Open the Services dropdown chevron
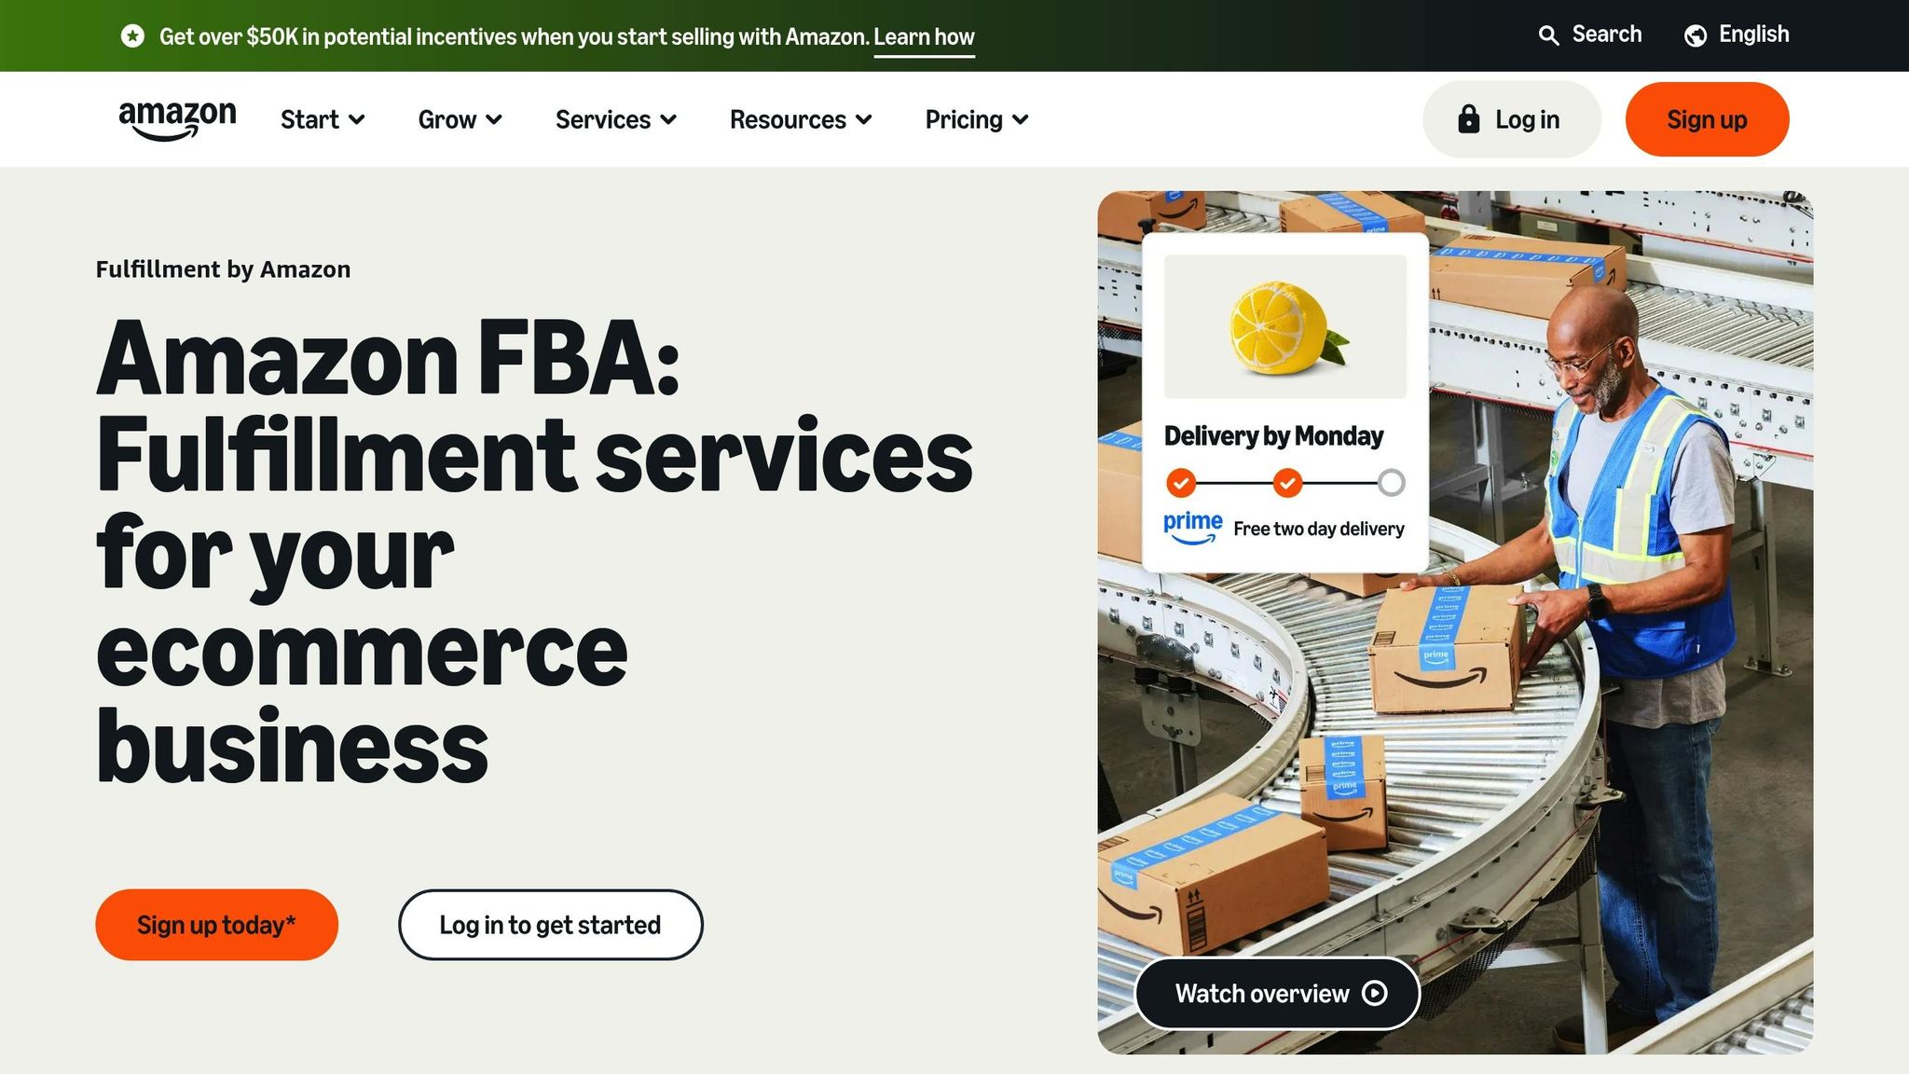 tap(668, 120)
